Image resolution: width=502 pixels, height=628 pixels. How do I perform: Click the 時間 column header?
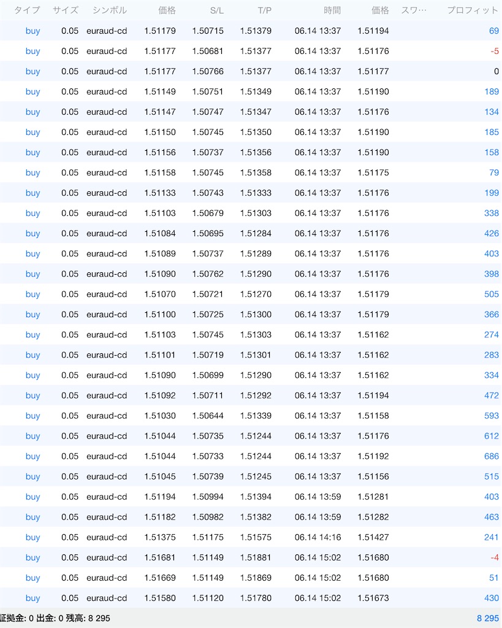coord(332,10)
